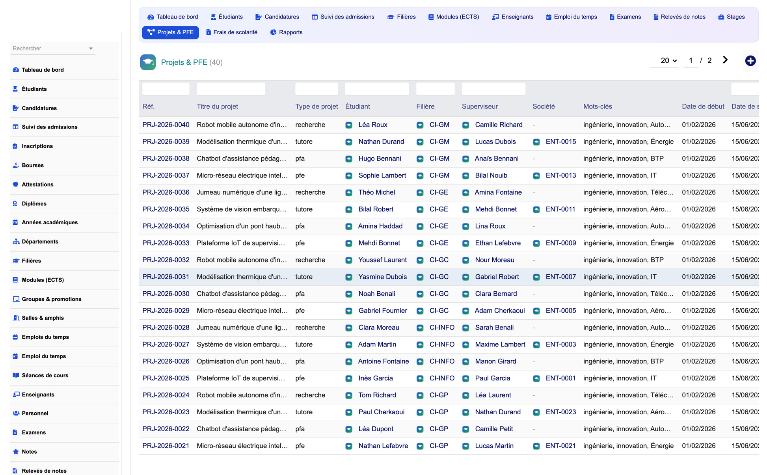Screen dimensions: 767x475
Task: Click the current page number field
Action: click(691, 61)
